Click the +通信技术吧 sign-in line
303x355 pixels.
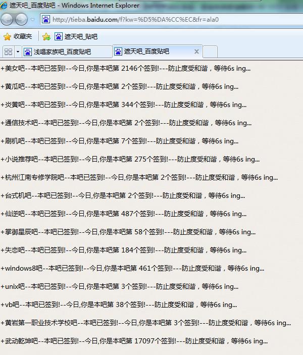tap(126, 123)
